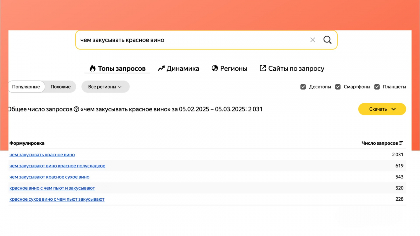Toggle the Смартфоны checkbox

click(338, 87)
